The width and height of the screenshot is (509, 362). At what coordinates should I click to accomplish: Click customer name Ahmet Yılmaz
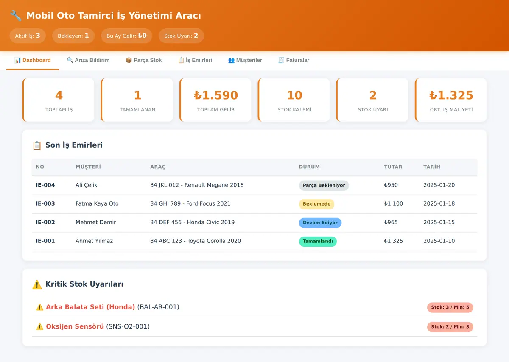click(x=94, y=241)
